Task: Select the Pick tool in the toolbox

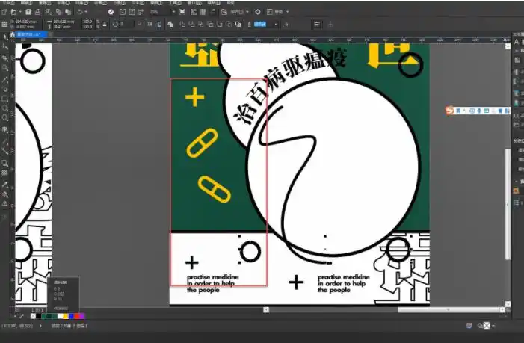Action: coord(5,36)
